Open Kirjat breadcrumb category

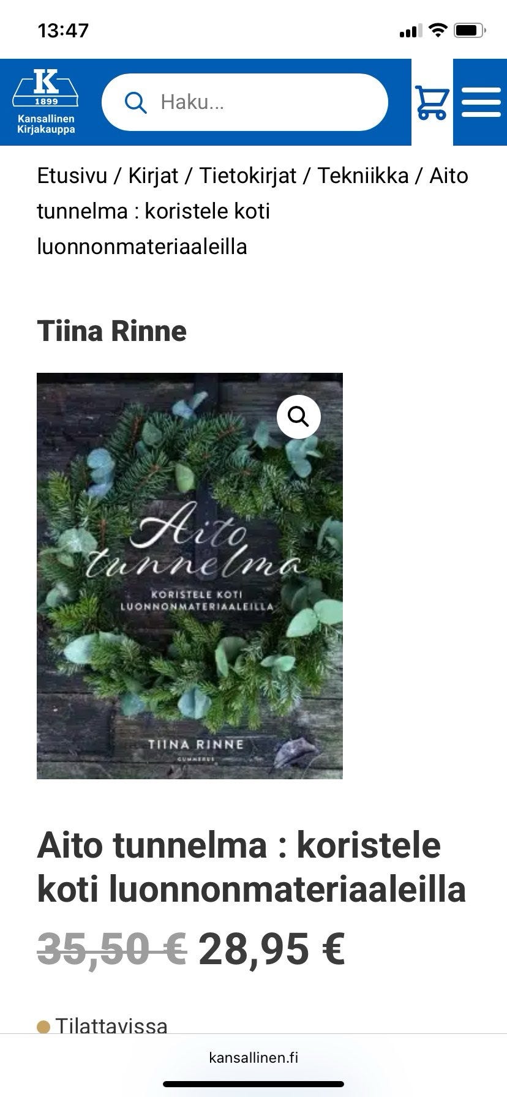153,176
